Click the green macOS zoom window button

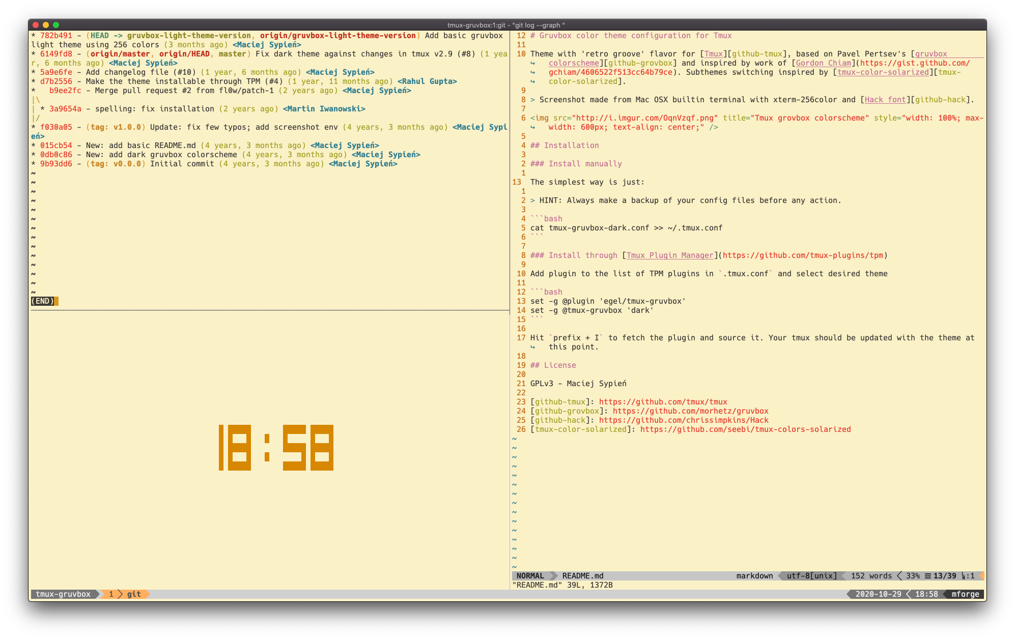pos(56,25)
